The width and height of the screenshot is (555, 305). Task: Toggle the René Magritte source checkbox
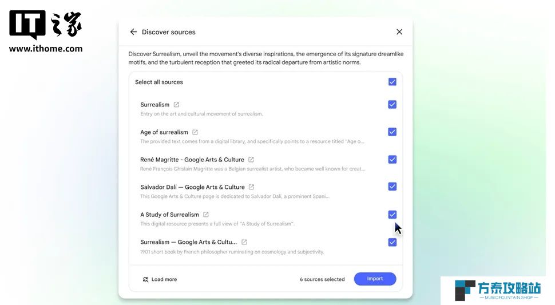click(x=392, y=159)
